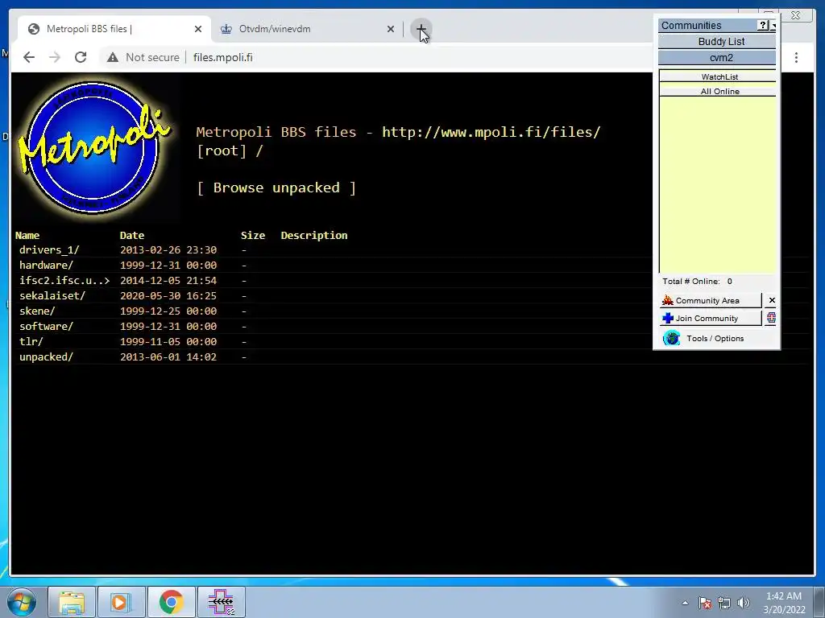Open the drivers_1/ folder
825x618 pixels.
tap(49, 250)
